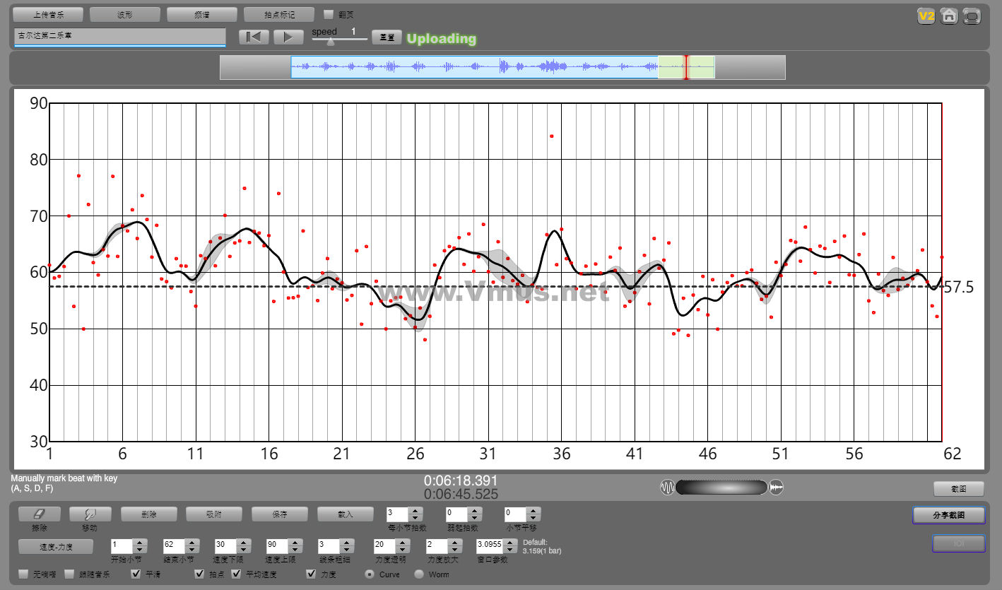The height and width of the screenshot is (590, 1002).
Task: Switch to the 频谱 spectrum view
Action: click(x=202, y=14)
